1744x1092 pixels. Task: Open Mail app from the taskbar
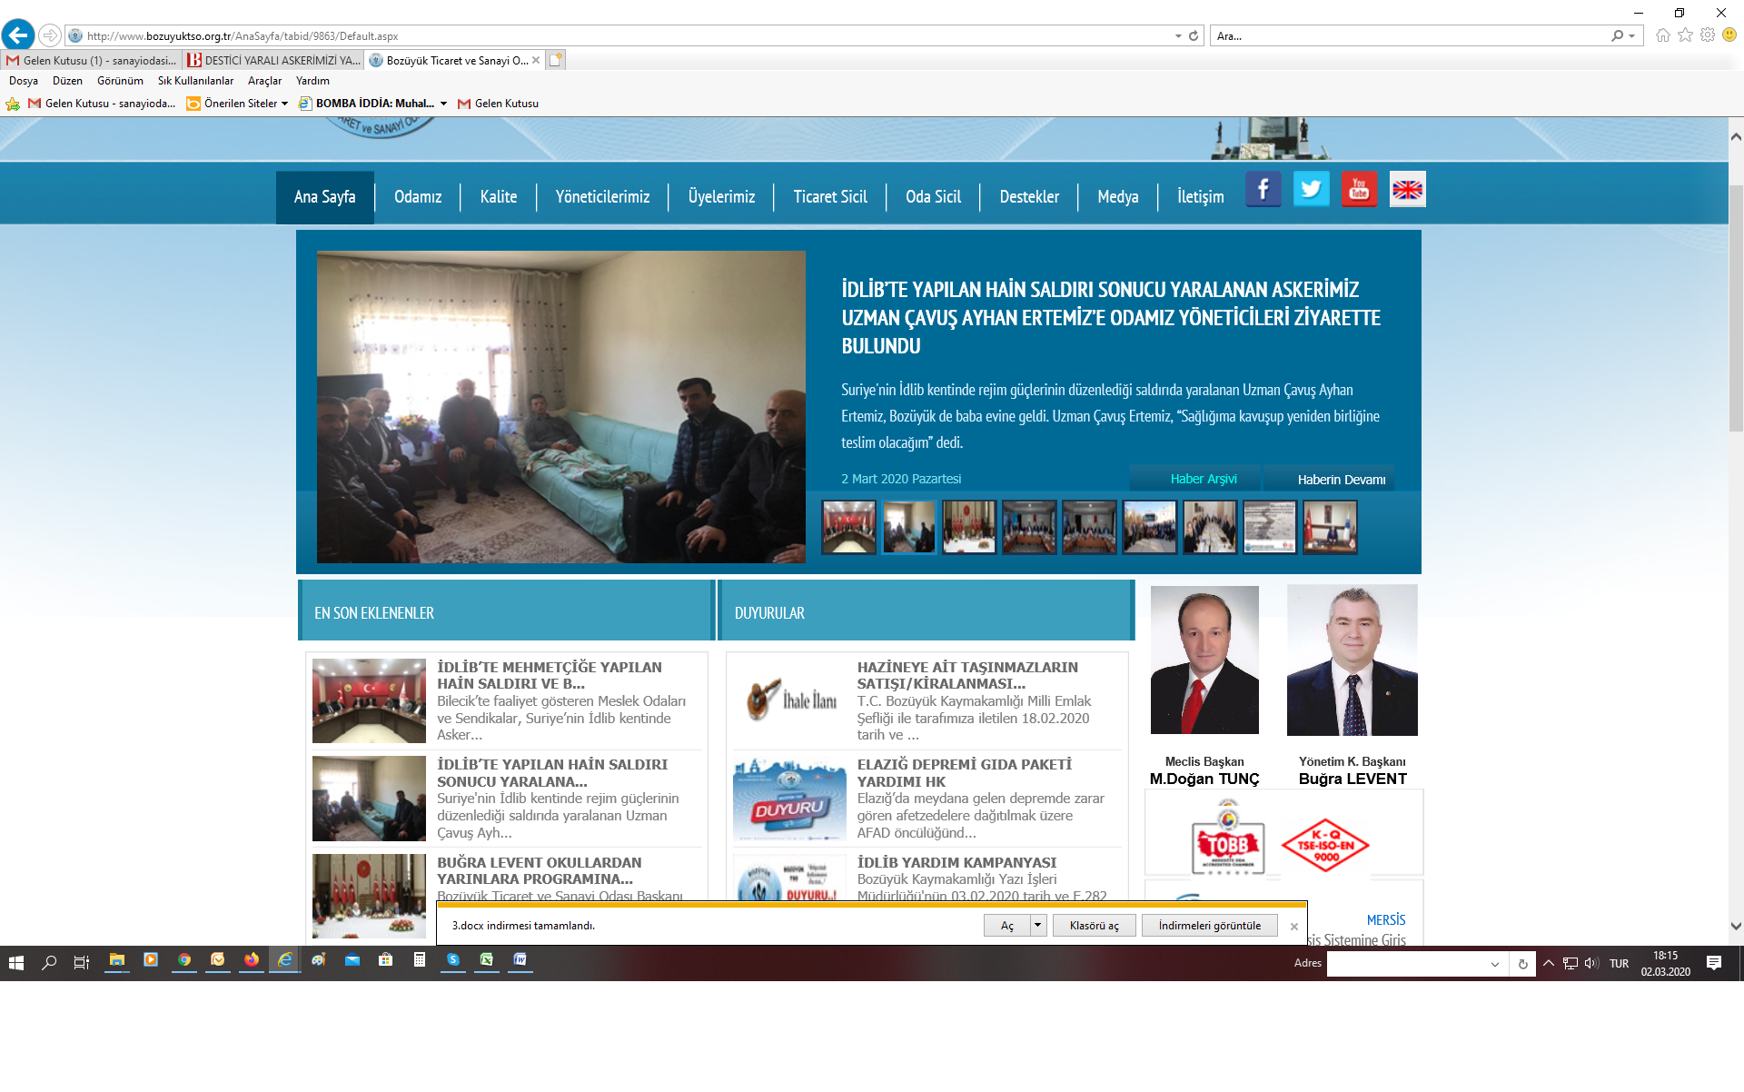click(x=352, y=960)
